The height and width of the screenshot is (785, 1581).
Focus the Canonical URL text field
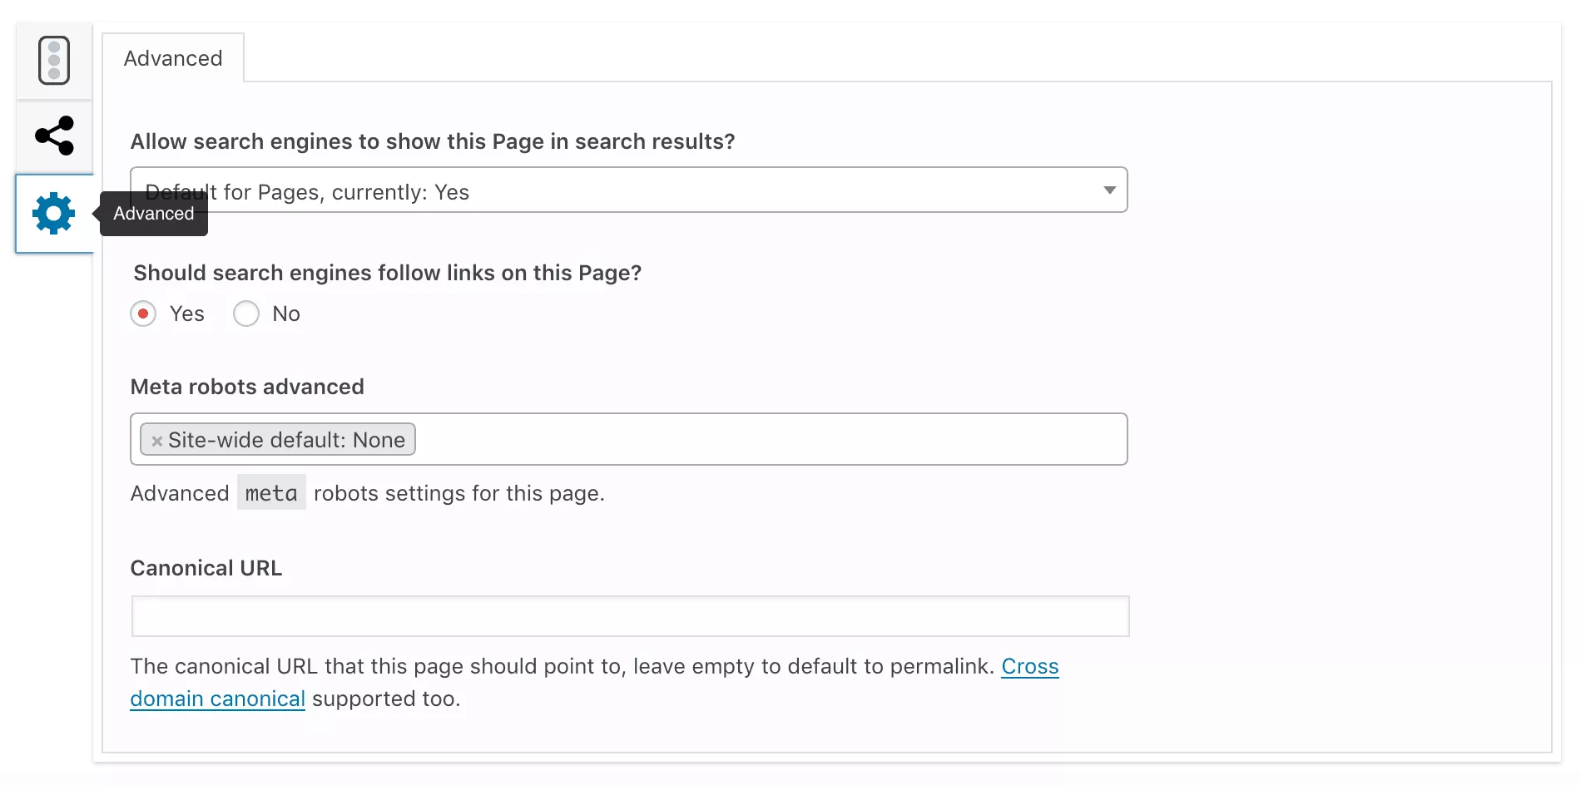pyautogui.click(x=630, y=616)
